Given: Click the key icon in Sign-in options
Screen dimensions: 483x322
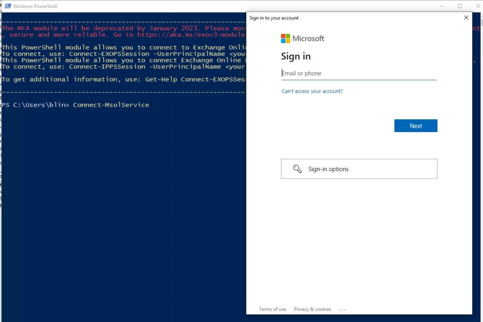Looking at the screenshot, I should (297, 169).
